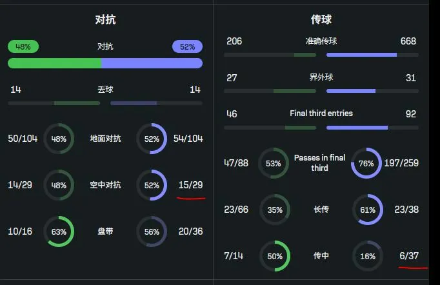The width and height of the screenshot is (440, 285).
Task: Click the underlined 15/29 aerial duel value
Action: (x=190, y=185)
